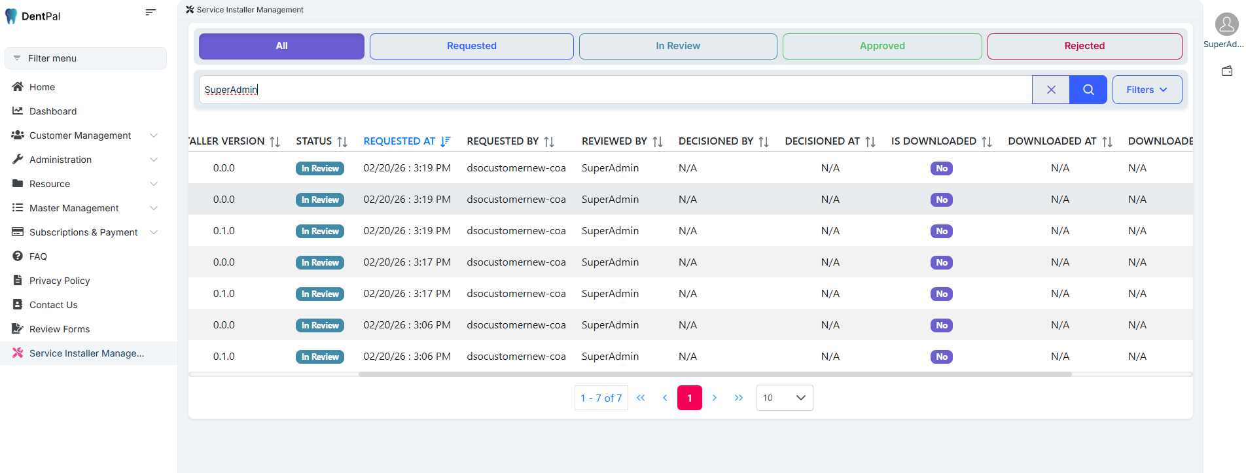1246x473 pixels.
Task: Select the Requested status tab
Action: click(471, 46)
